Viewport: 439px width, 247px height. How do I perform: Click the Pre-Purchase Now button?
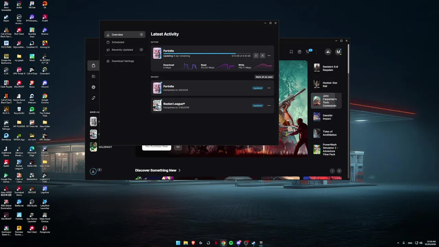click(156, 146)
